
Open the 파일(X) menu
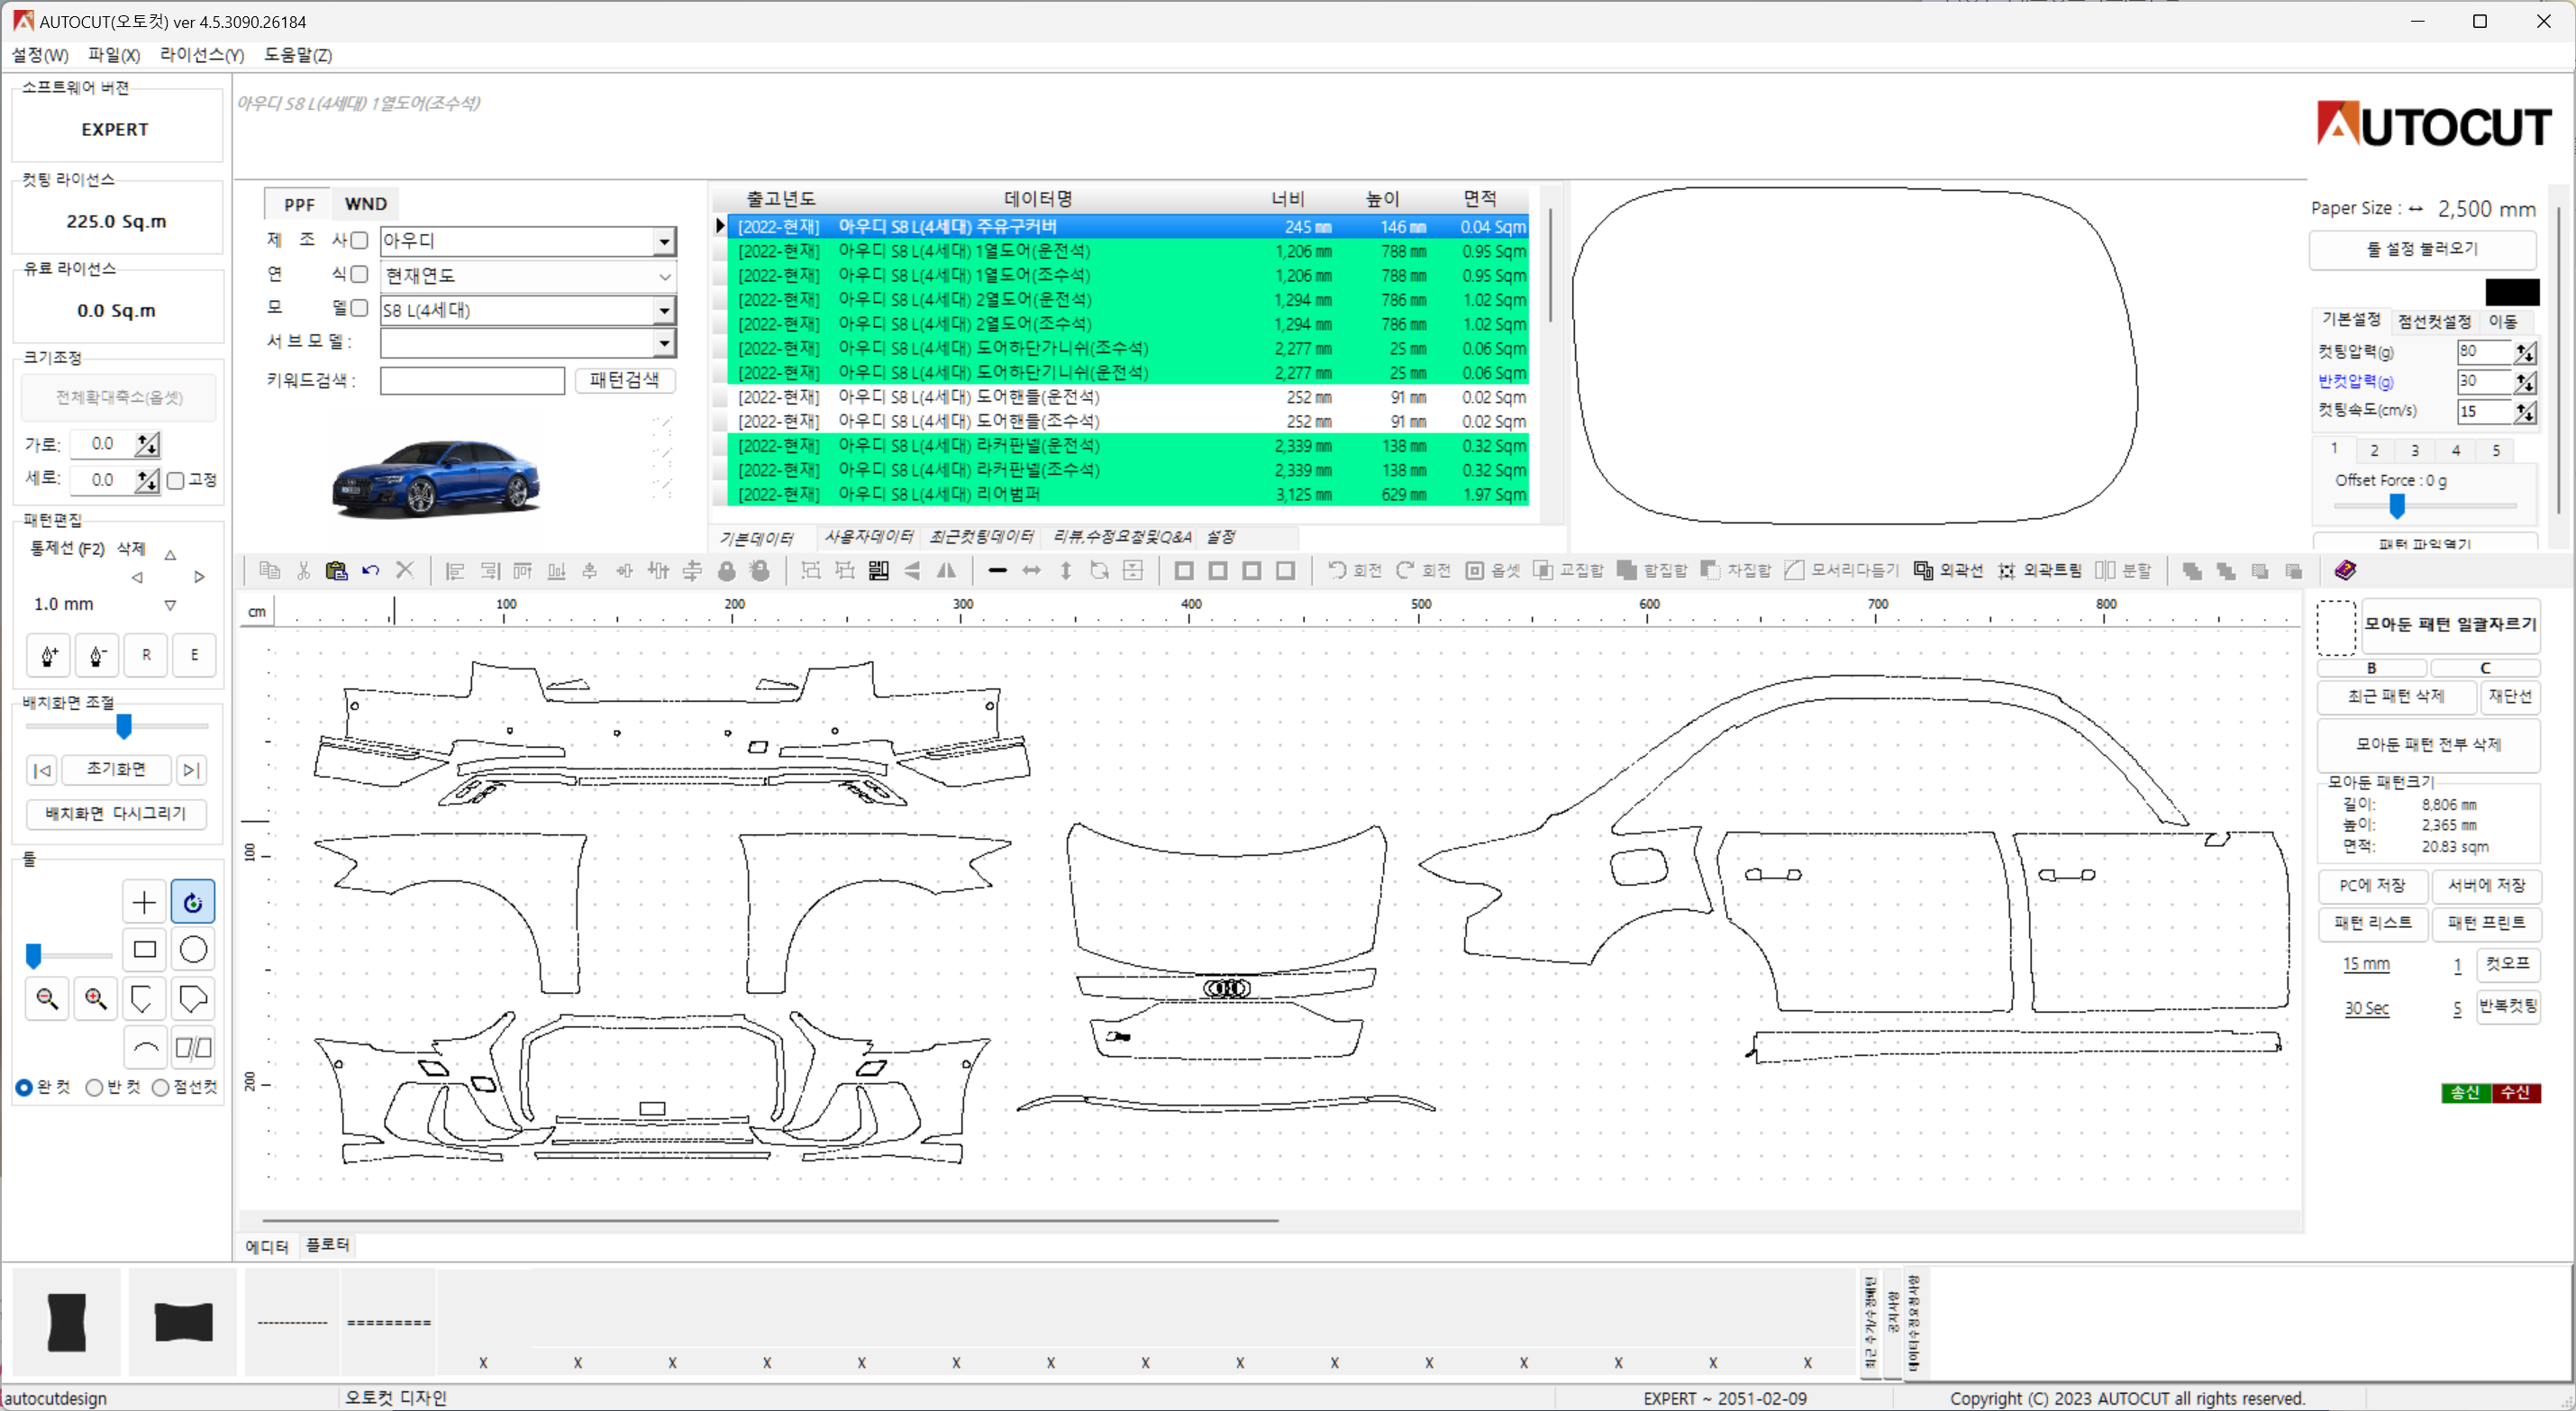pyautogui.click(x=114, y=55)
